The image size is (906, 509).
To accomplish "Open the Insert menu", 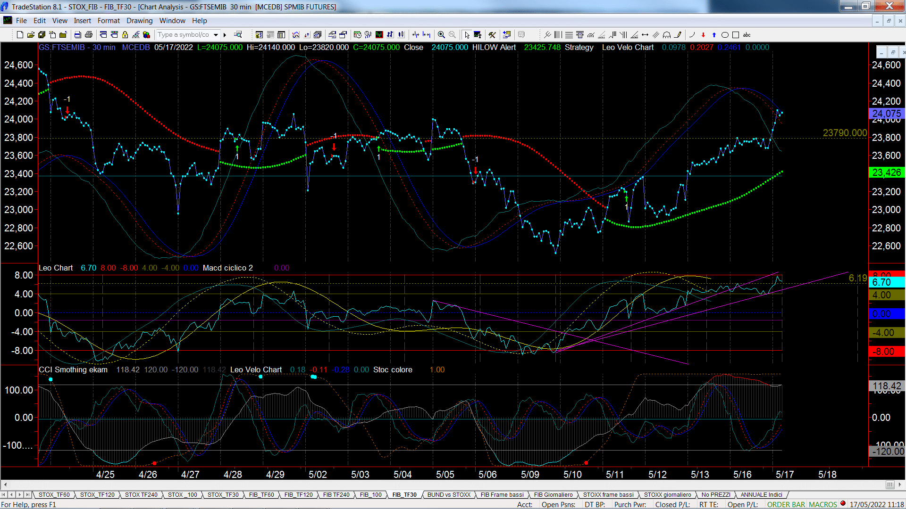I will [83, 21].
